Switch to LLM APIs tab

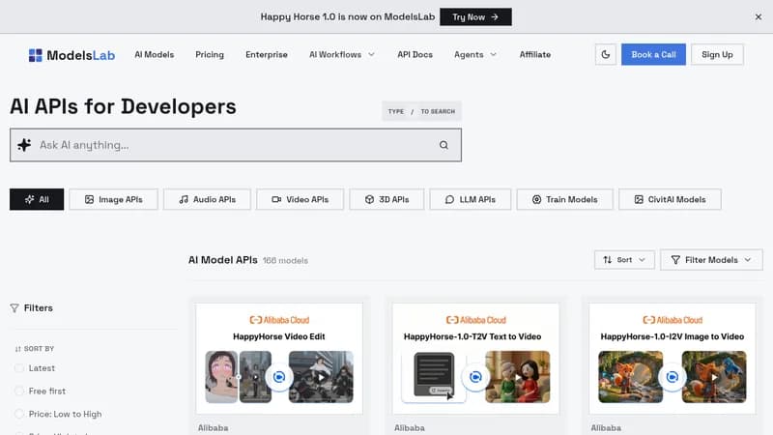[471, 199]
